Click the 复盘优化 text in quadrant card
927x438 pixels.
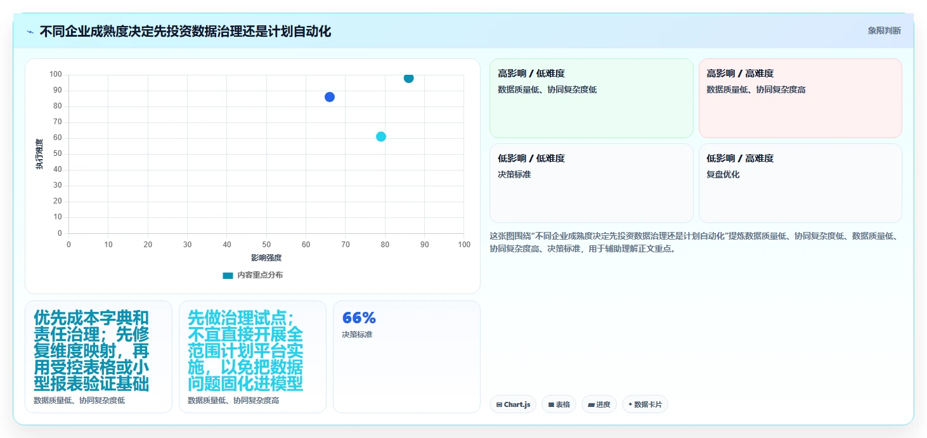(x=723, y=174)
